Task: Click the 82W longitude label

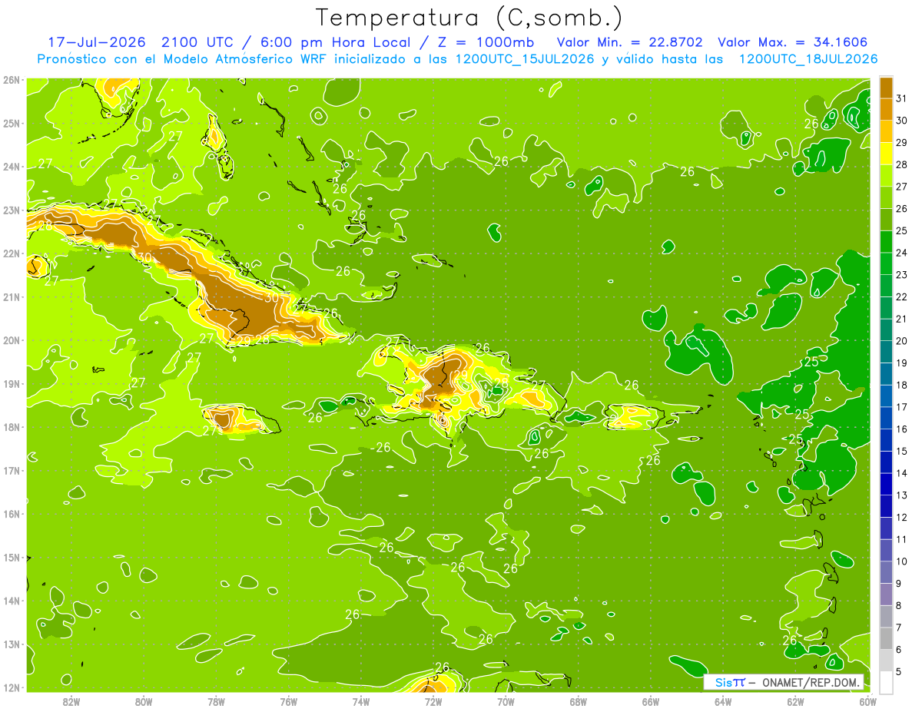Action: click(71, 701)
